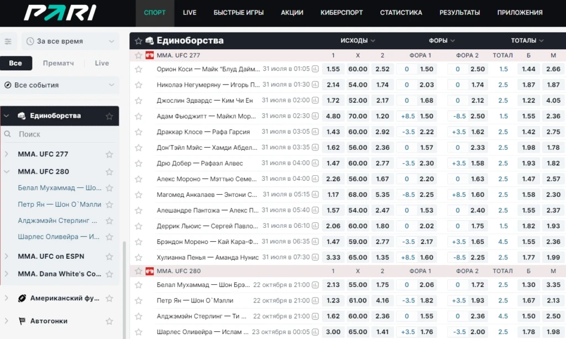The image size is (566, 339).
Task: Go to КИБЕРСПОРТ section
Action: 342,13
